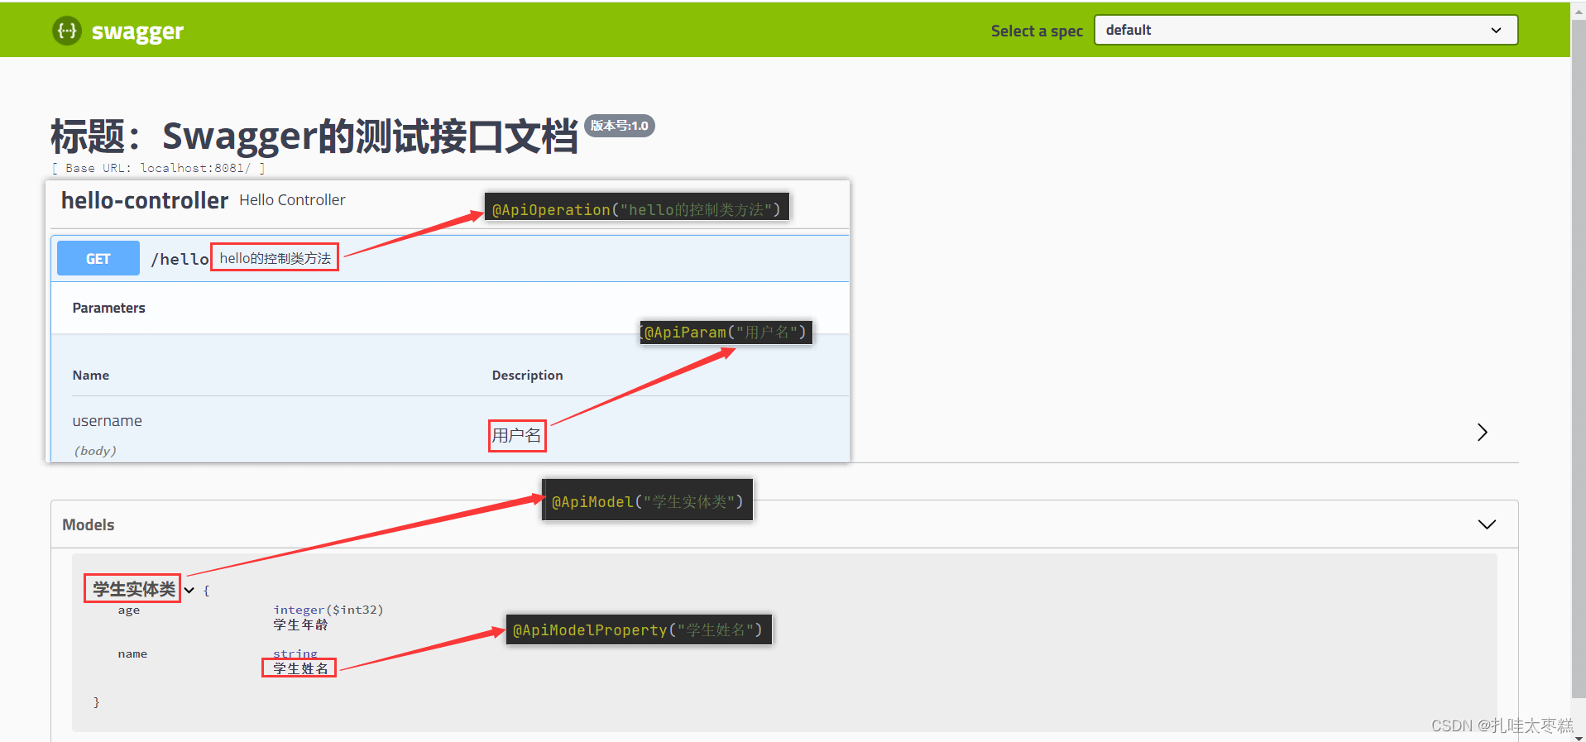
Task: Open the Select a spec dropdown
Action: pyautogui.click(x=1306, y=30)
